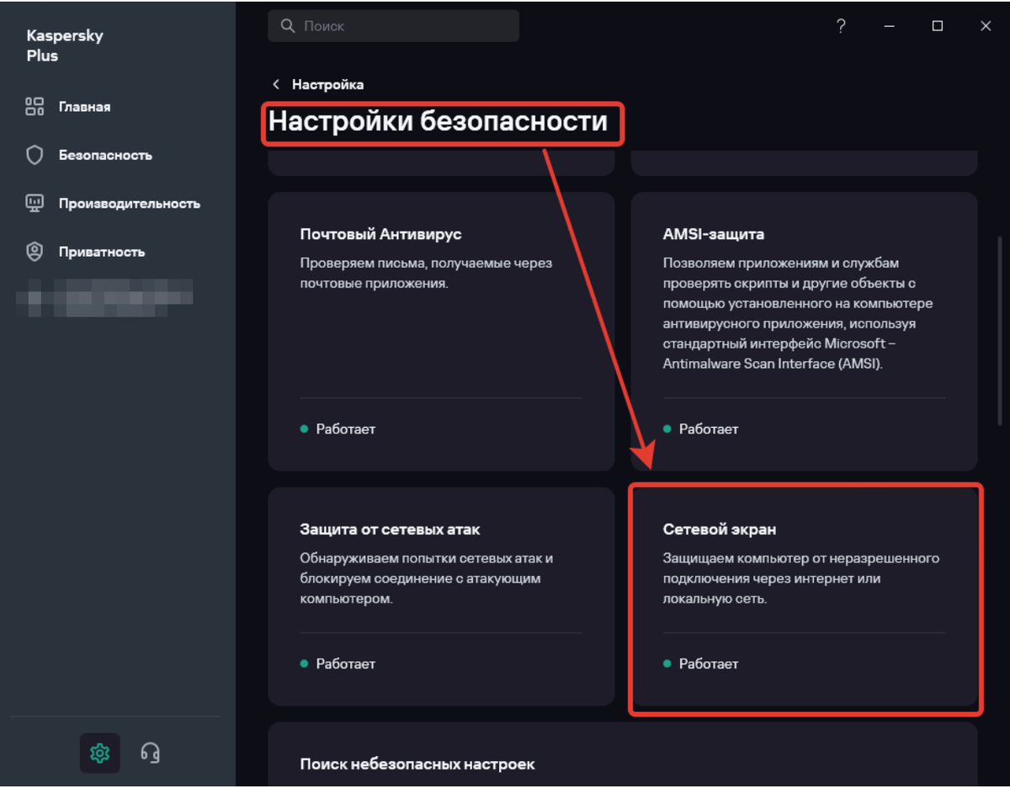Close the Kaspersky window

click(x=986, y=26)
